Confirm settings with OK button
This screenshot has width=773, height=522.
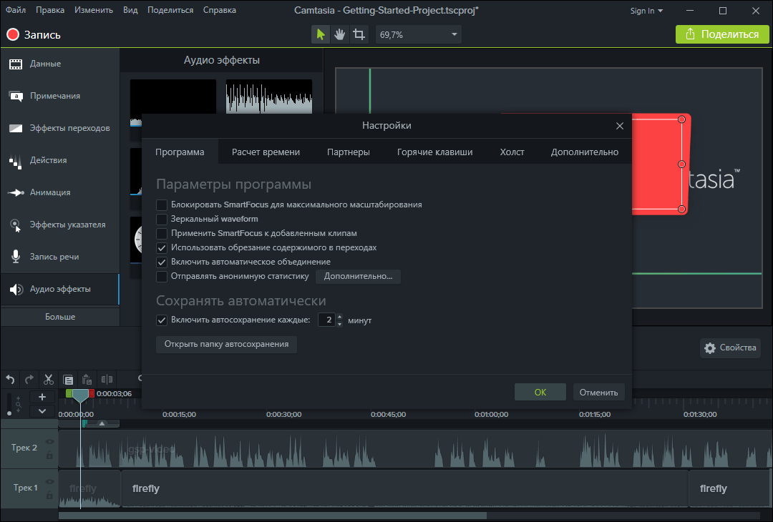(x=540, y=393)
